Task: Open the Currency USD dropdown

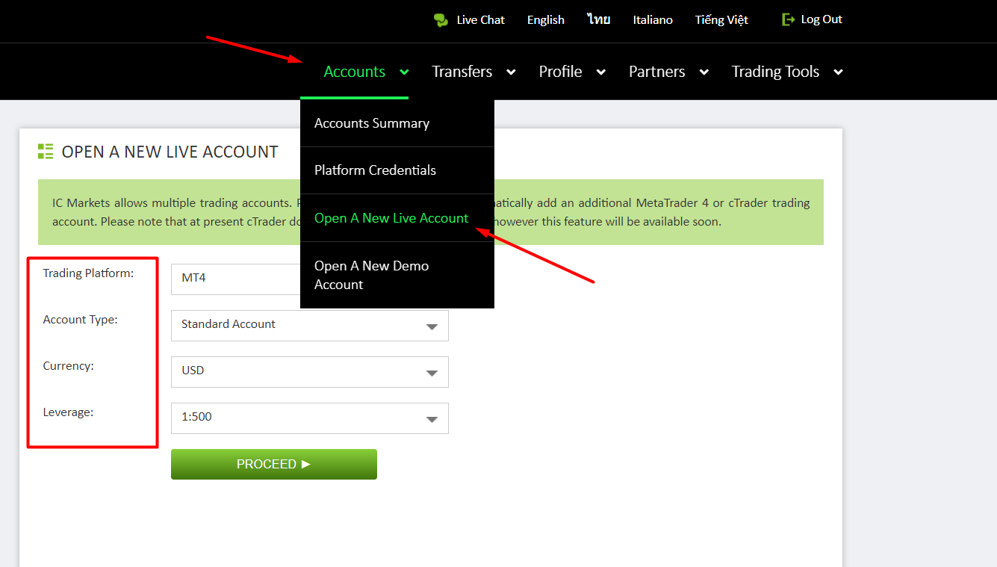Action: click(x=310, y=372)
